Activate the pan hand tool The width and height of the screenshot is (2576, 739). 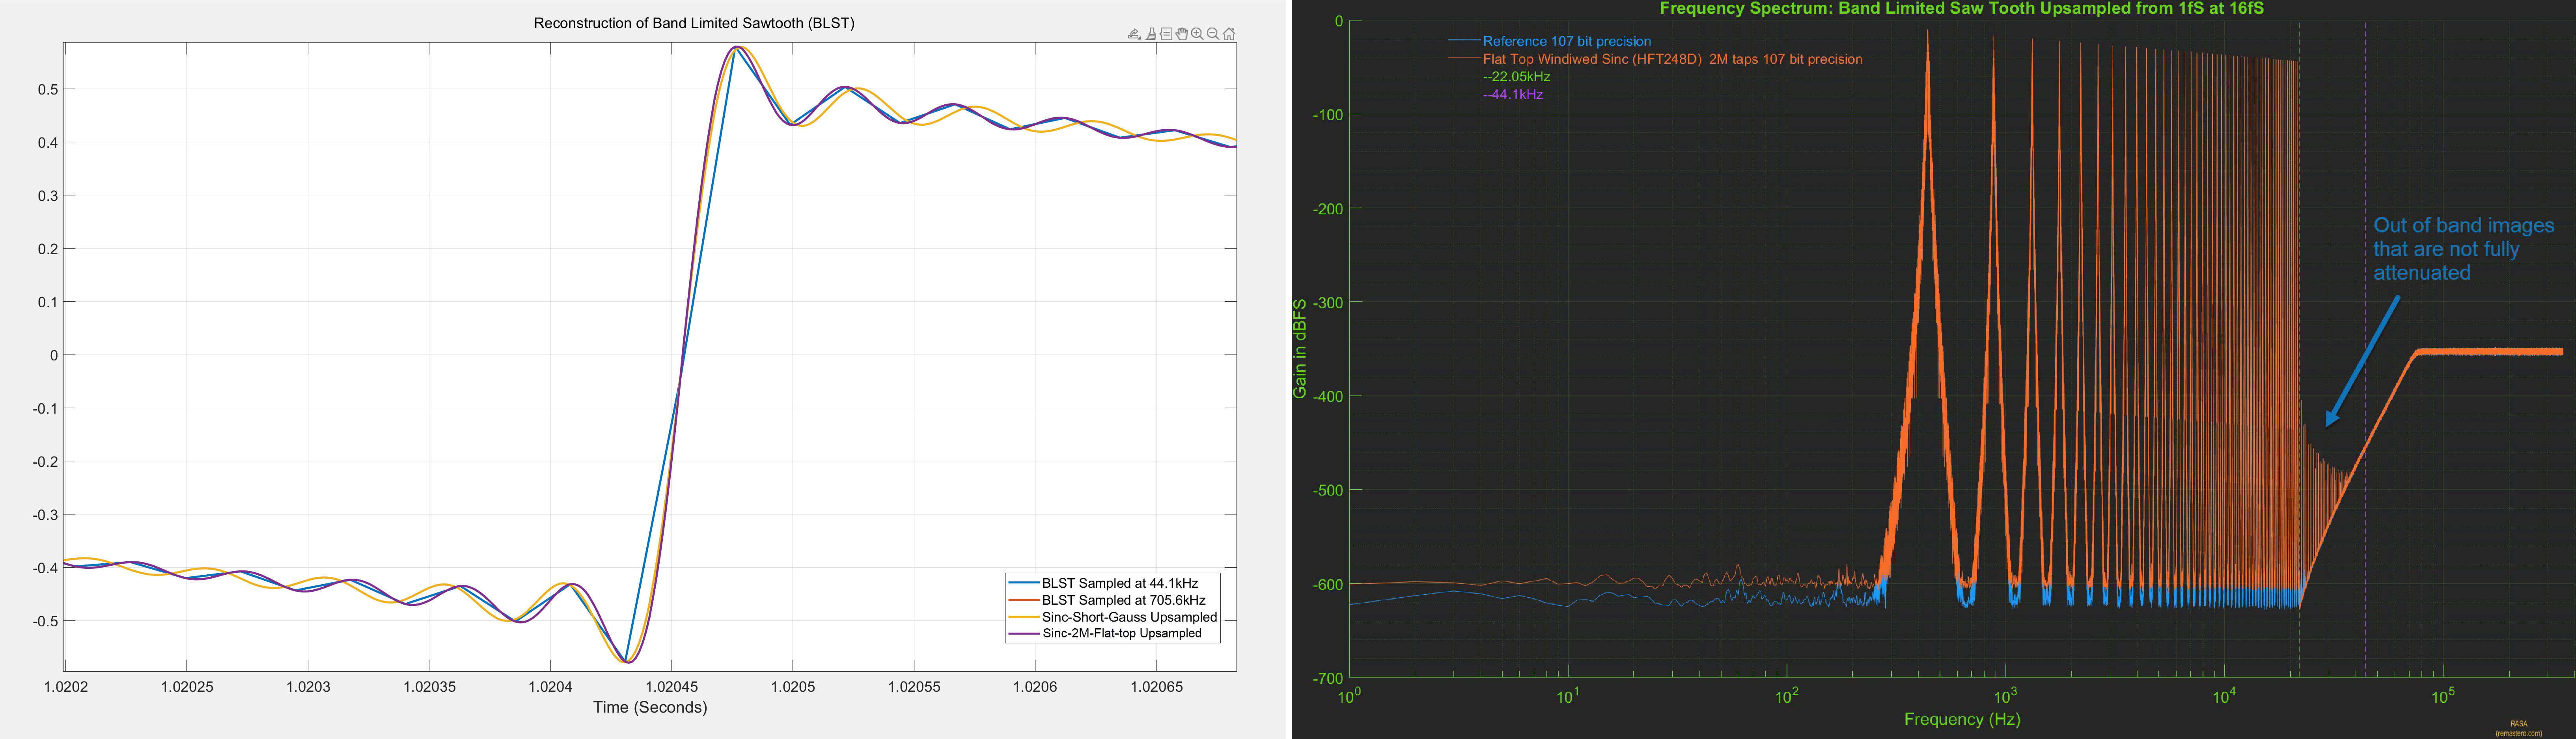[x=1182, y=34]
